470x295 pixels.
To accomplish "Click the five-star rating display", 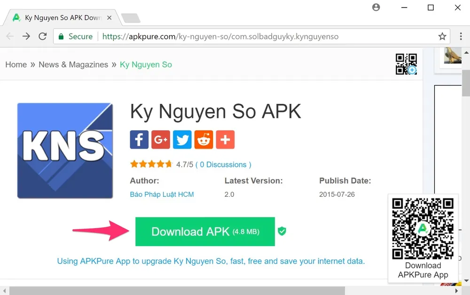I will point(151,164).
